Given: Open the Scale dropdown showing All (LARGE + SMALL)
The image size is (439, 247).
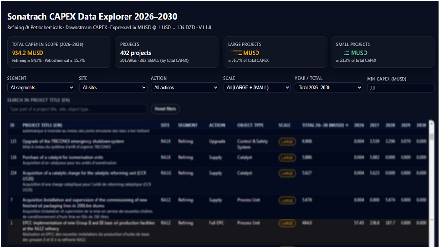Looking at the screenshot, I should pos(257,87).
